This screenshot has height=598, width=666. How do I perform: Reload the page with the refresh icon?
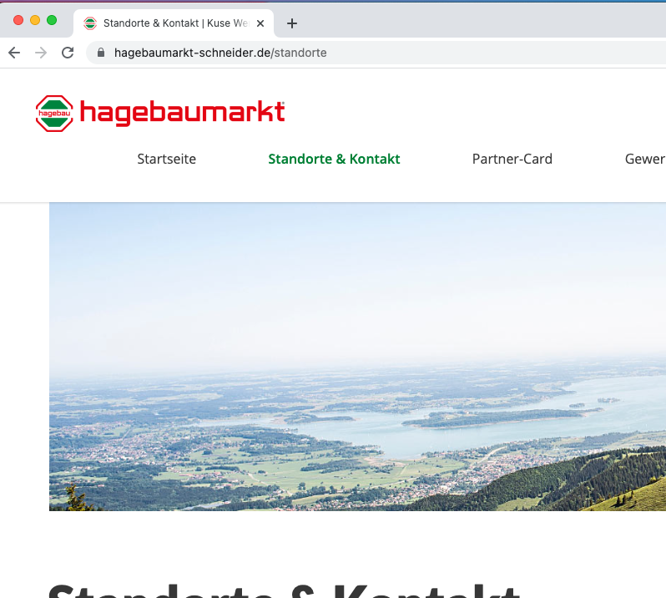pos(68,53)
